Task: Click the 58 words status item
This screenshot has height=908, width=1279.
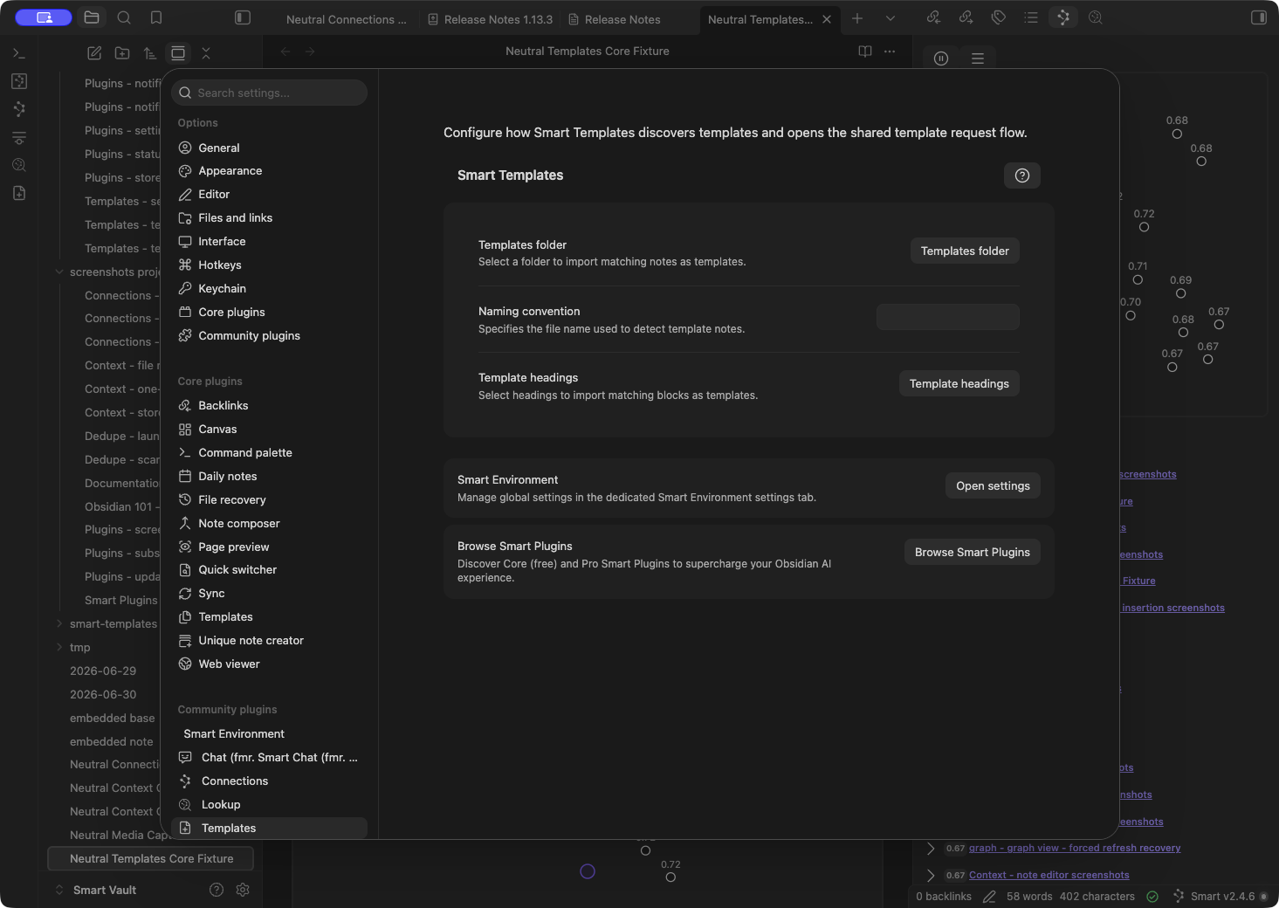Action: click(x=1029, y=897)
